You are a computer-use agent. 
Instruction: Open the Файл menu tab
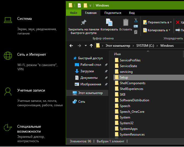pyautogui.click(x=73, y=13)
